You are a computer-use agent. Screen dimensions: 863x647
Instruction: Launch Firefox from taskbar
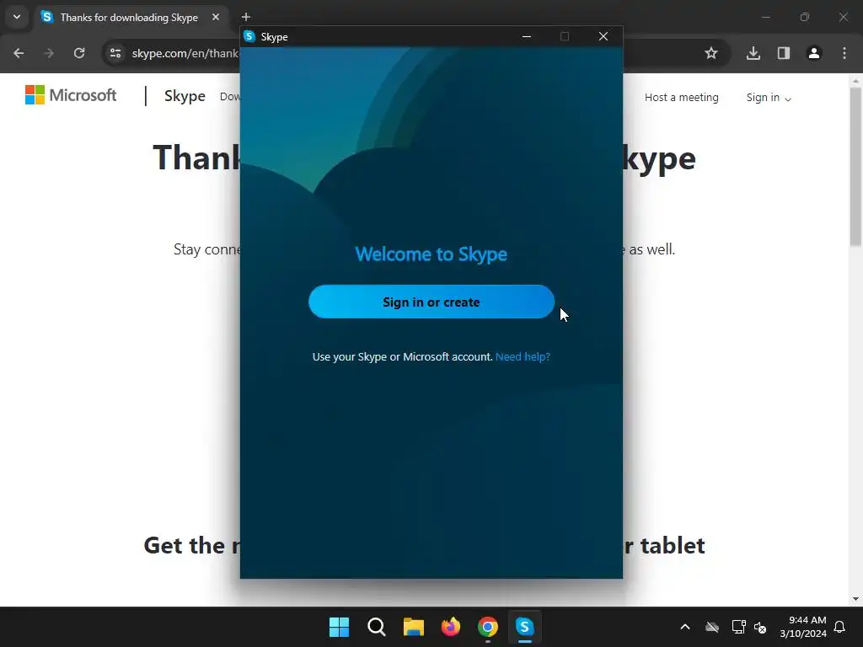pos(451,627)
